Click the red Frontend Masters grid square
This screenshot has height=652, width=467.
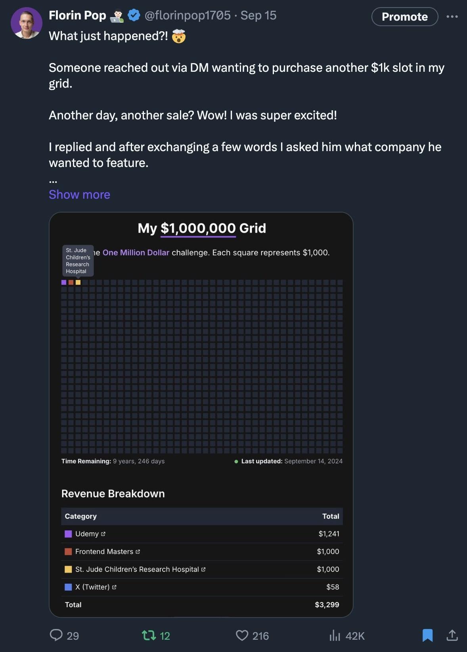coord(71,282)
